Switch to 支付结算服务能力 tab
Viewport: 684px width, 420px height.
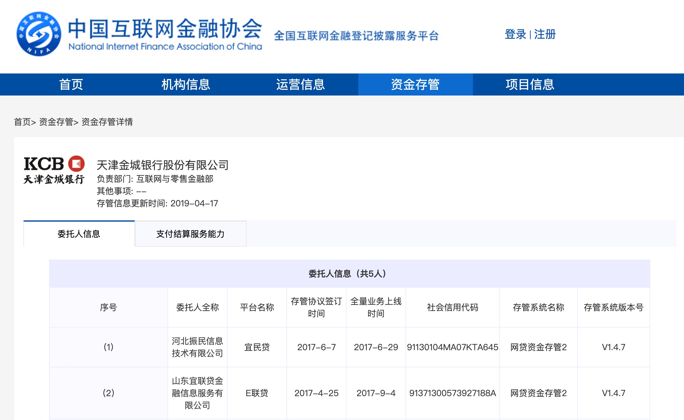[190, 234]
